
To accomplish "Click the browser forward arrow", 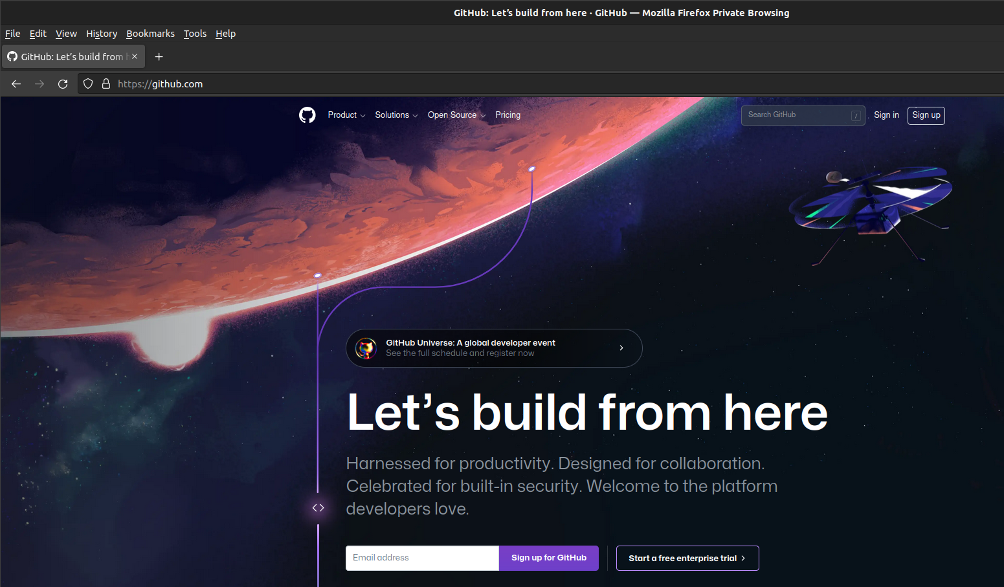I will (39, 84).
